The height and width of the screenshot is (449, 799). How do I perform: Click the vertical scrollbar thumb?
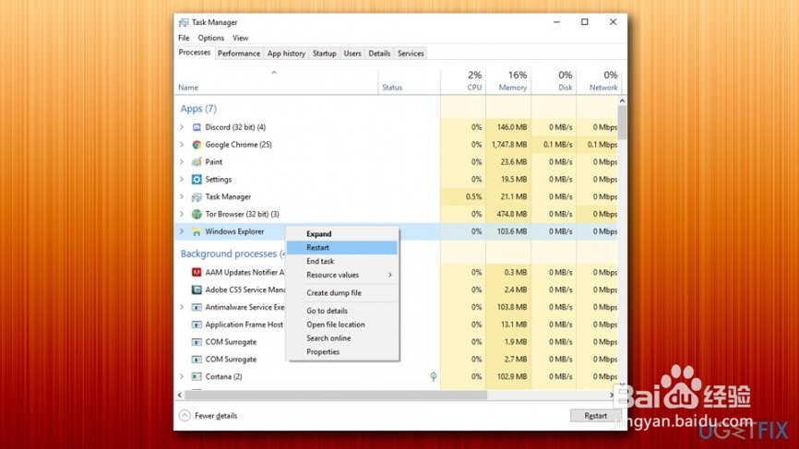622,123
